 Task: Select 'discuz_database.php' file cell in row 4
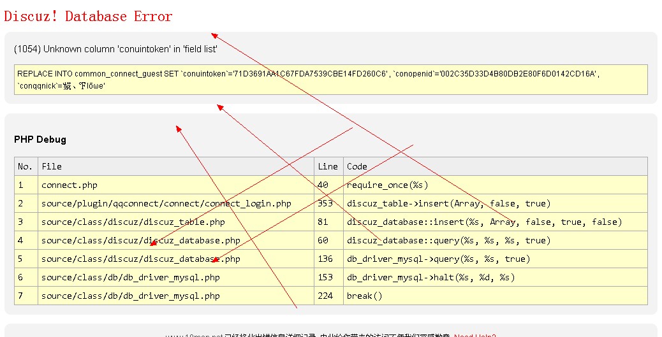coord(176,240)
